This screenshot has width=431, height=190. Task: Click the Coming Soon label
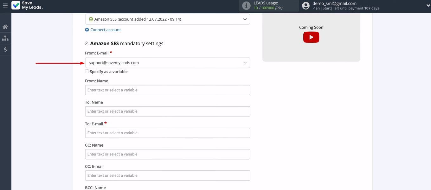click(311, 27)
